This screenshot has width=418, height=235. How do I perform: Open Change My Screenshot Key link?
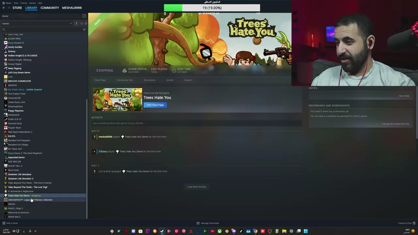pyautogui.click(x=395, y=124)
